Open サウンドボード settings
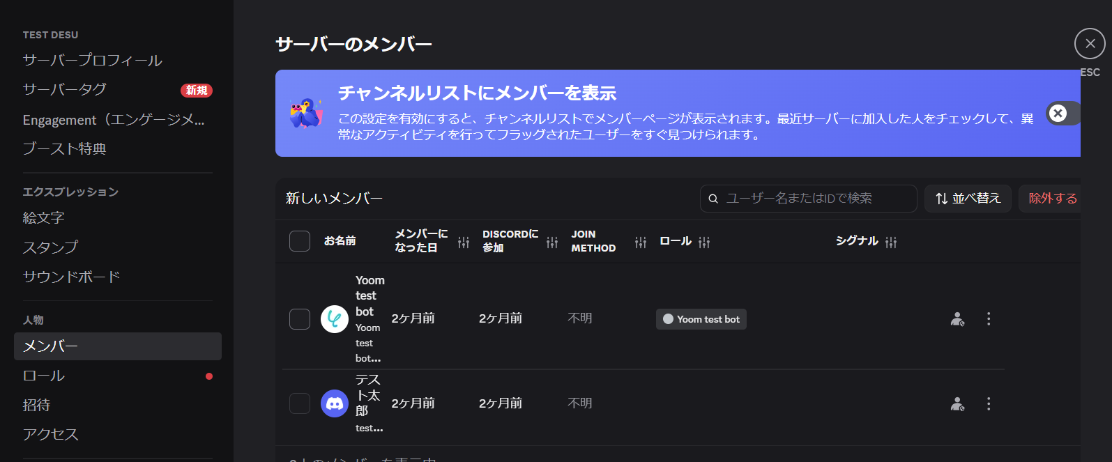 pos(71,277)
